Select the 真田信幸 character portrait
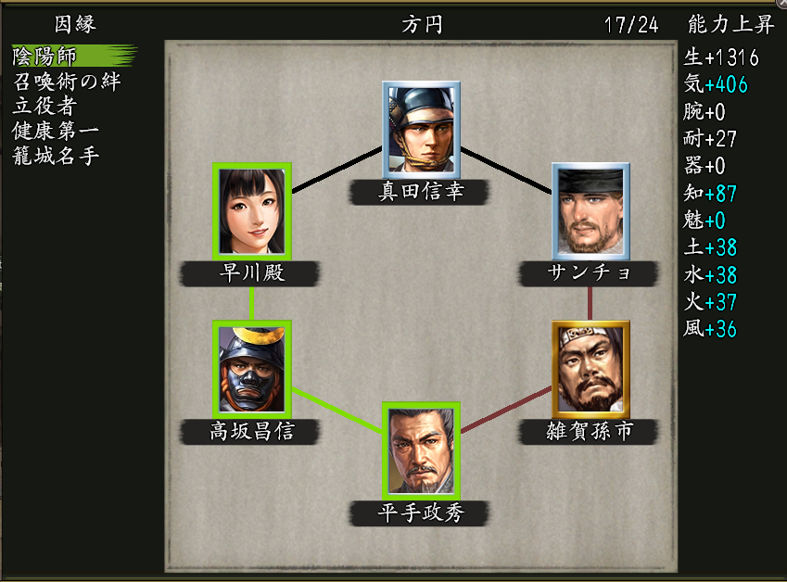 tap(421, 130)
